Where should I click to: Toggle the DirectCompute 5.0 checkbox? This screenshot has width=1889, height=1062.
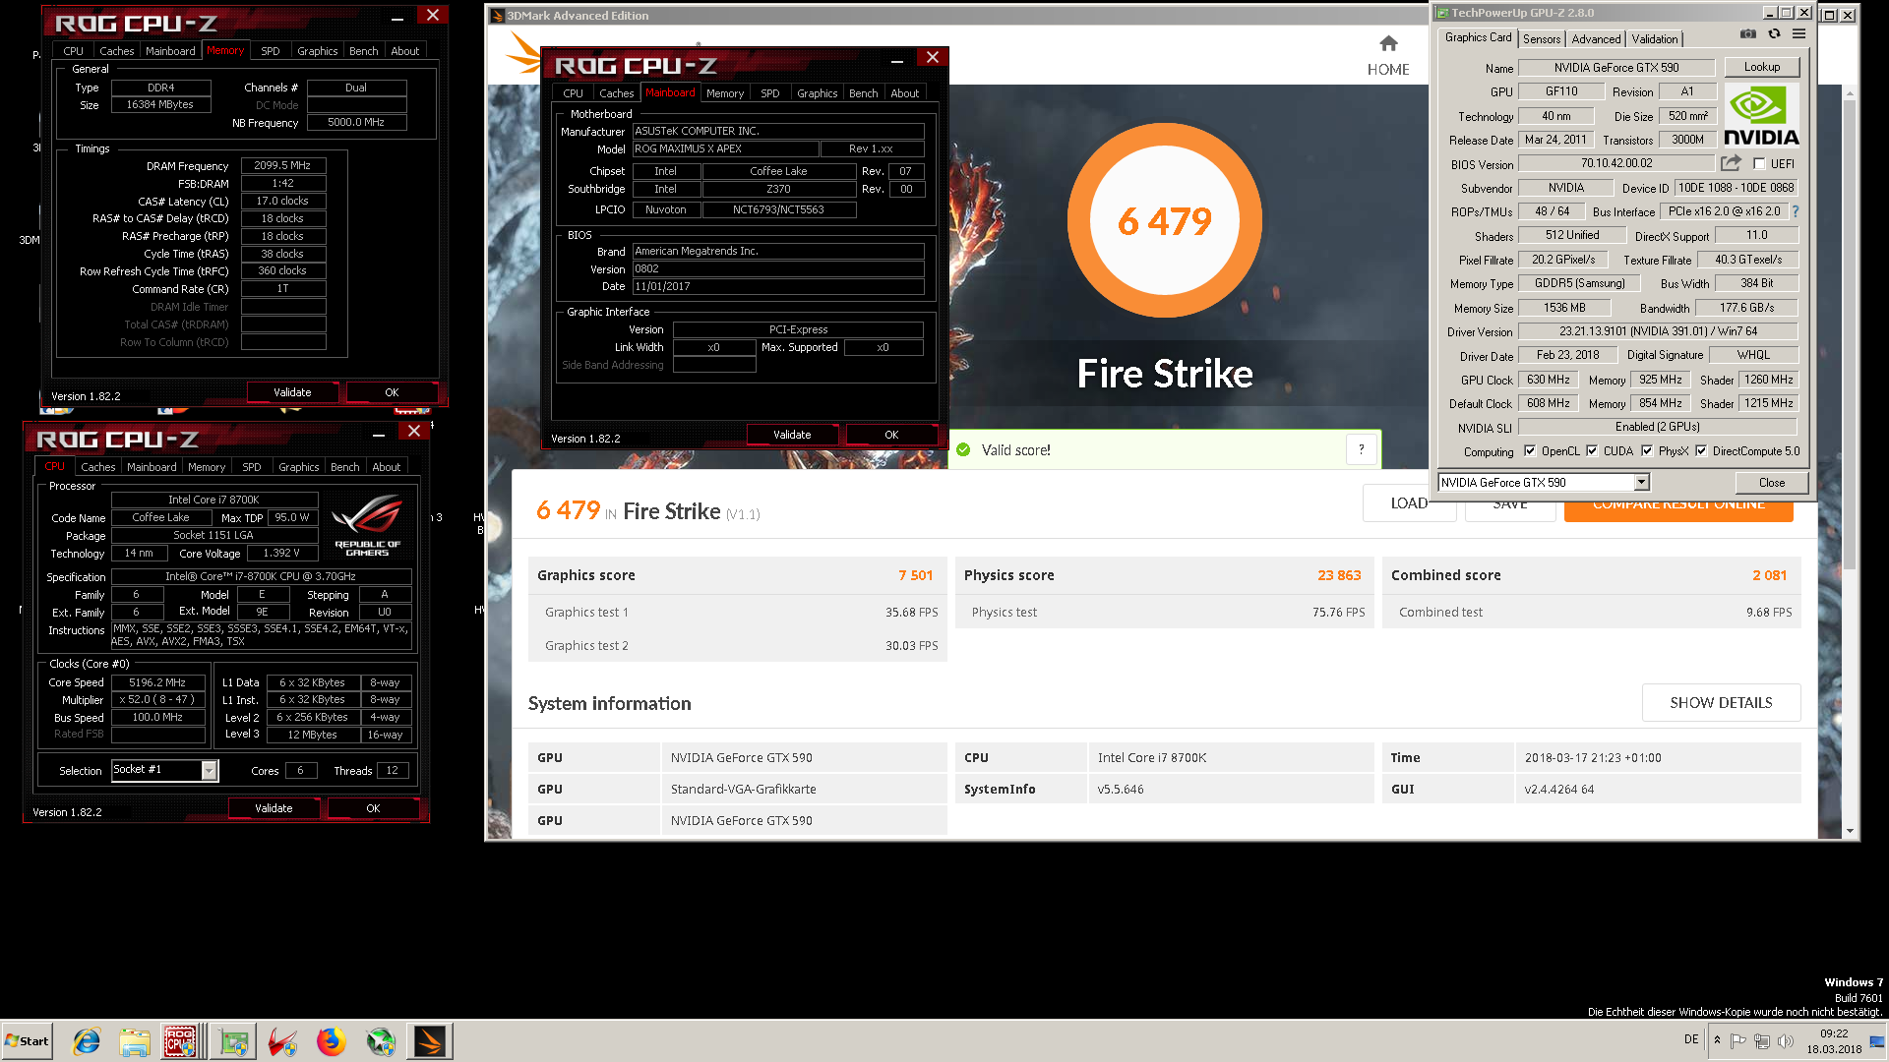click(x=1701, y=451)
